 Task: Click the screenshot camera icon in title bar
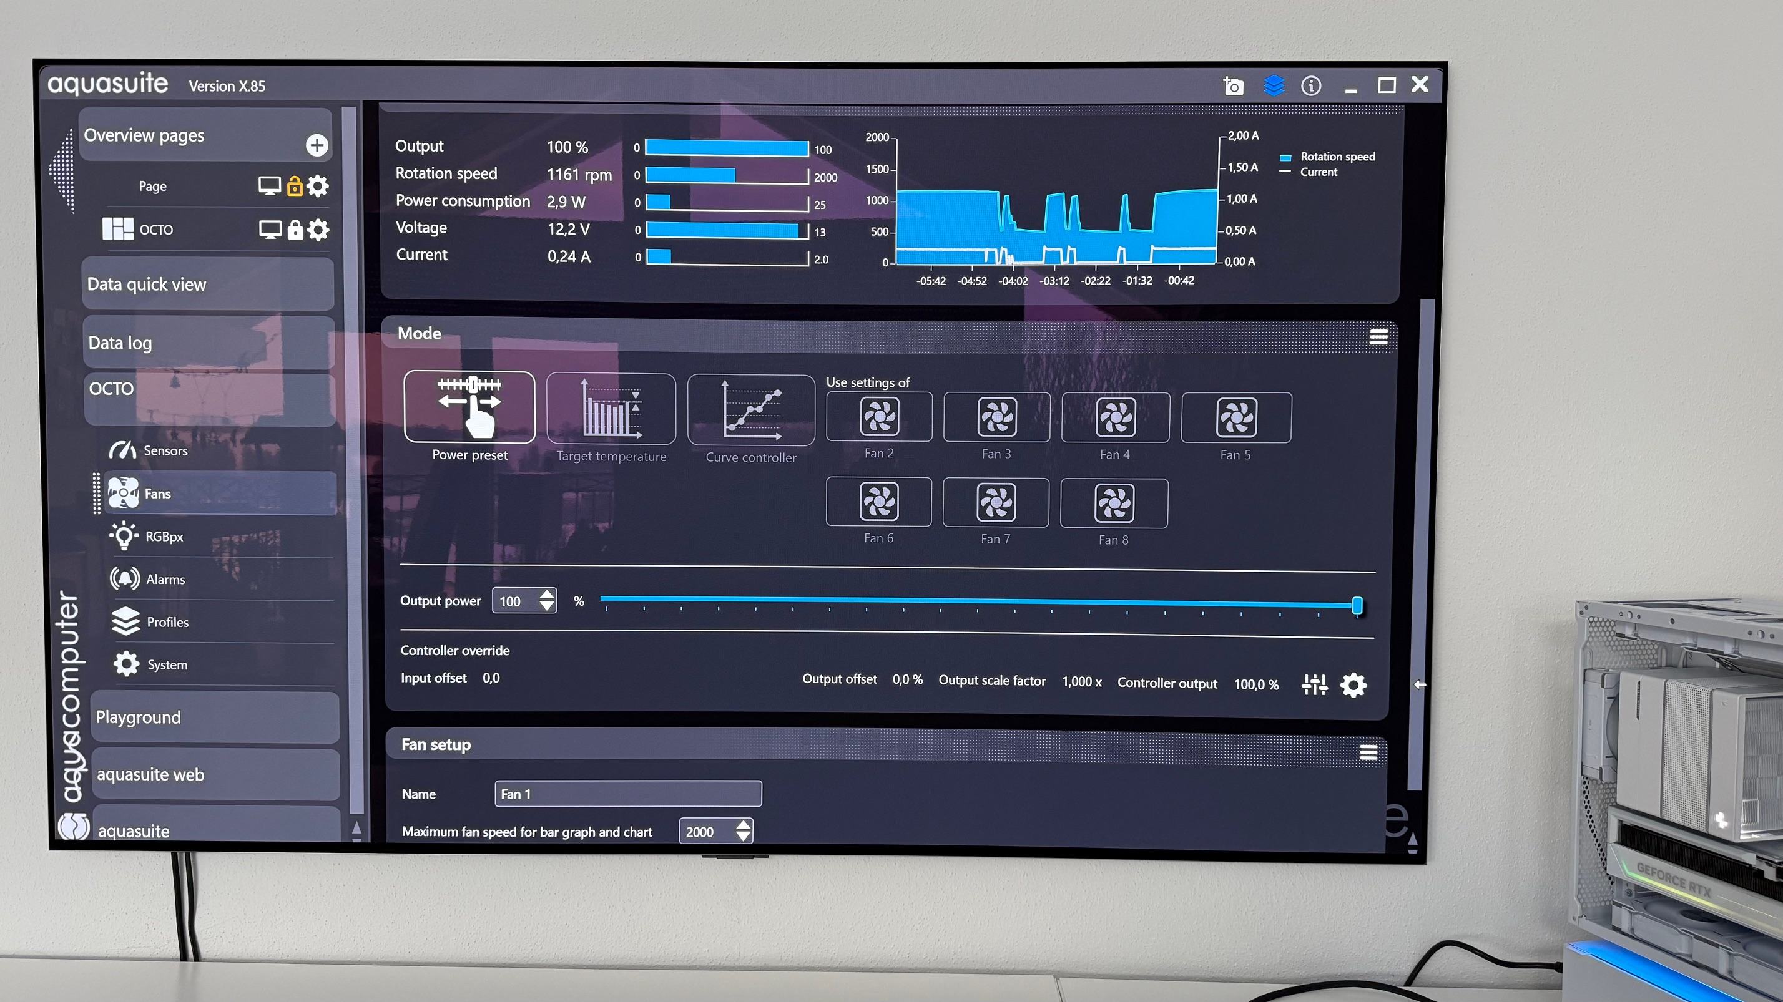[1233, 87]
